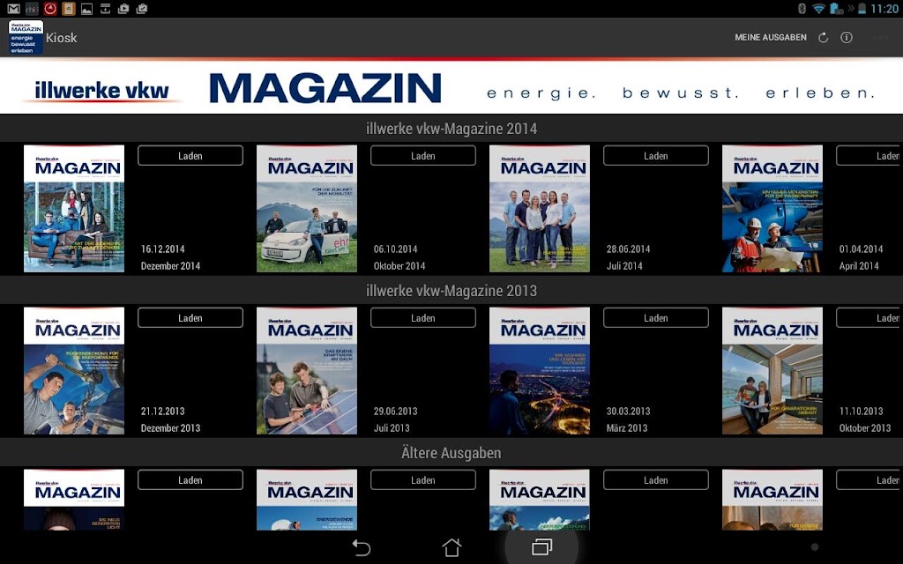The image size is (903, 564).
Task: Load the März 2013 issue
Action: (655, 317)
